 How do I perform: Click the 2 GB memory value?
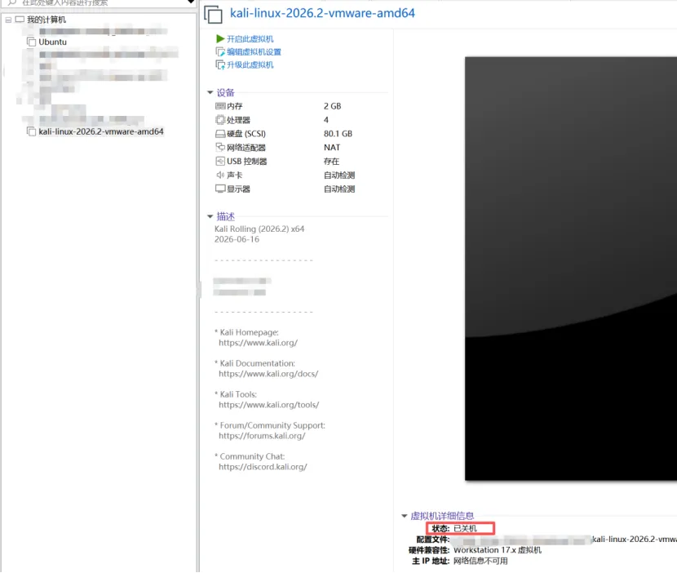pos(333,106)
